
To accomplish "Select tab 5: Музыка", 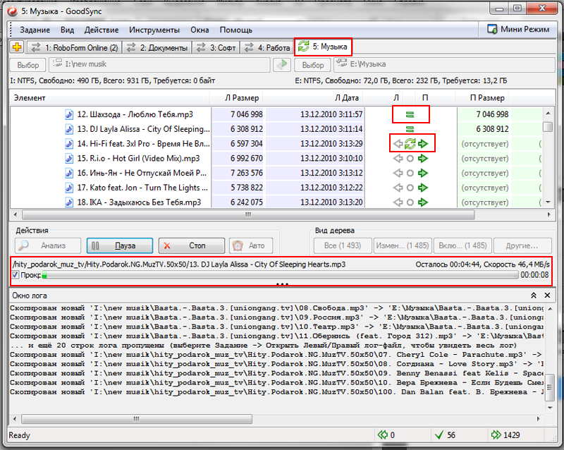I will (323, 47).
